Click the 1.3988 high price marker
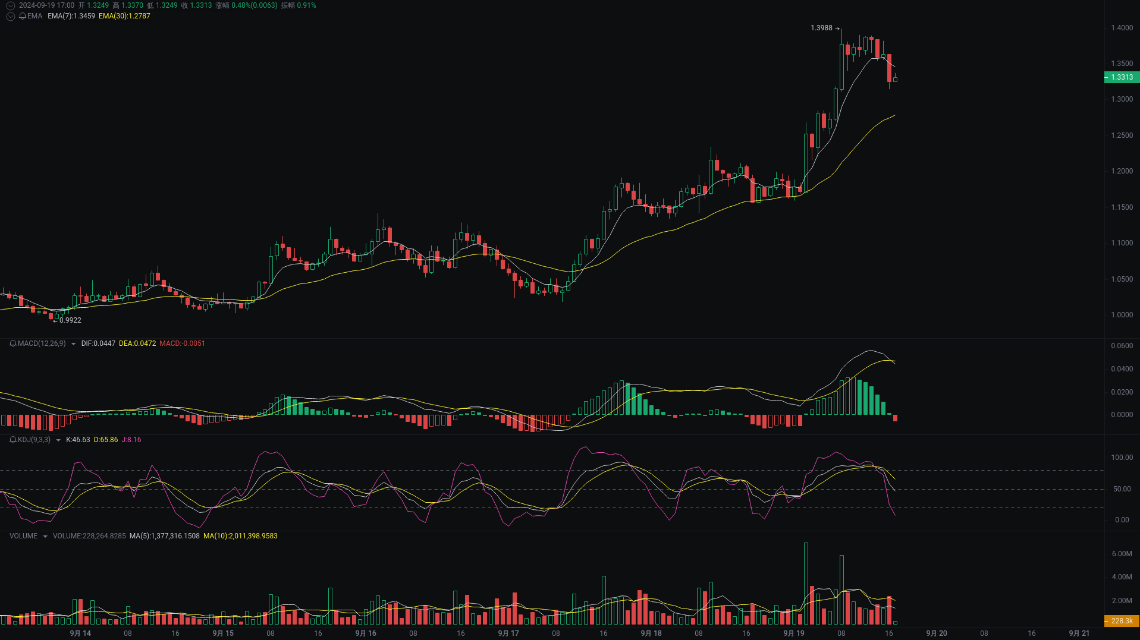Image resolution: width=1140 pixels, height=640 pixels. click(x=822, y=27)
